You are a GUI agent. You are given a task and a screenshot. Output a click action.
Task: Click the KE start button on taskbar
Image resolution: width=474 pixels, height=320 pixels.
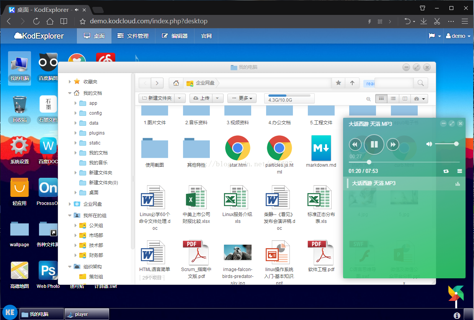point(10,312)
